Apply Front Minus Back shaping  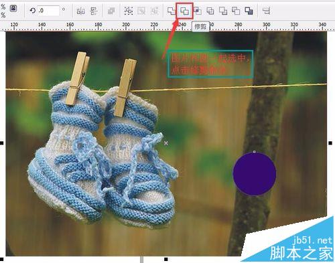pos(223,11)
